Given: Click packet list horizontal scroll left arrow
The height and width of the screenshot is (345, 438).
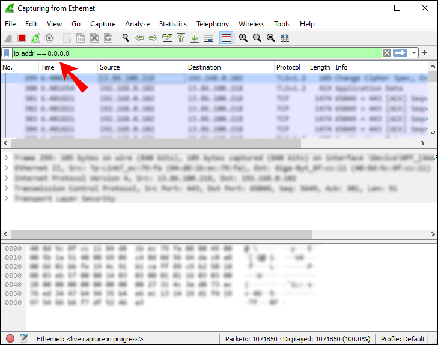Looking at the screenshot, I should pyautogui.click(x=5, y=143).
